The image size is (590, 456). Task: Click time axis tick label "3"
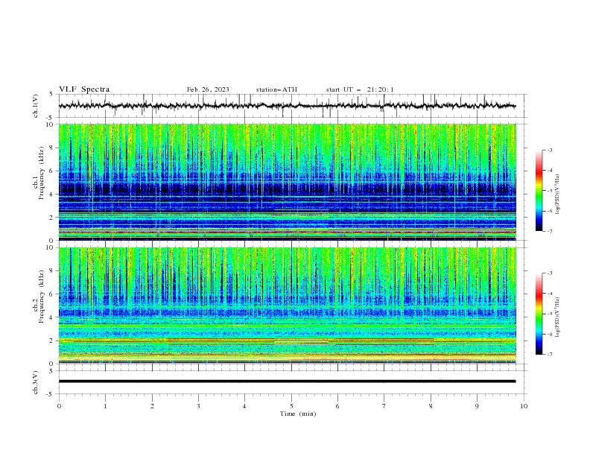click(199, 406)
